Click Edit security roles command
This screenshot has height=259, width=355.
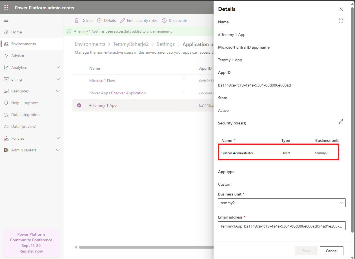tap(139, 21)
